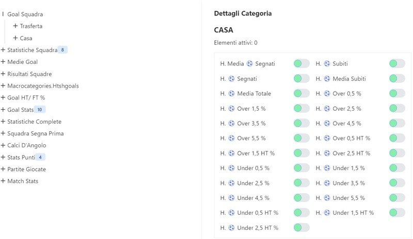This screenshot has width=413, height=239.
Task: Expand the Goal Stats tree node
Action: (3, 110)
